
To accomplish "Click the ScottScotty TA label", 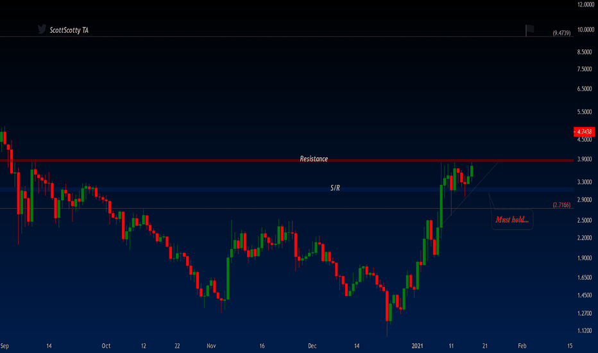I will point(69,30).
